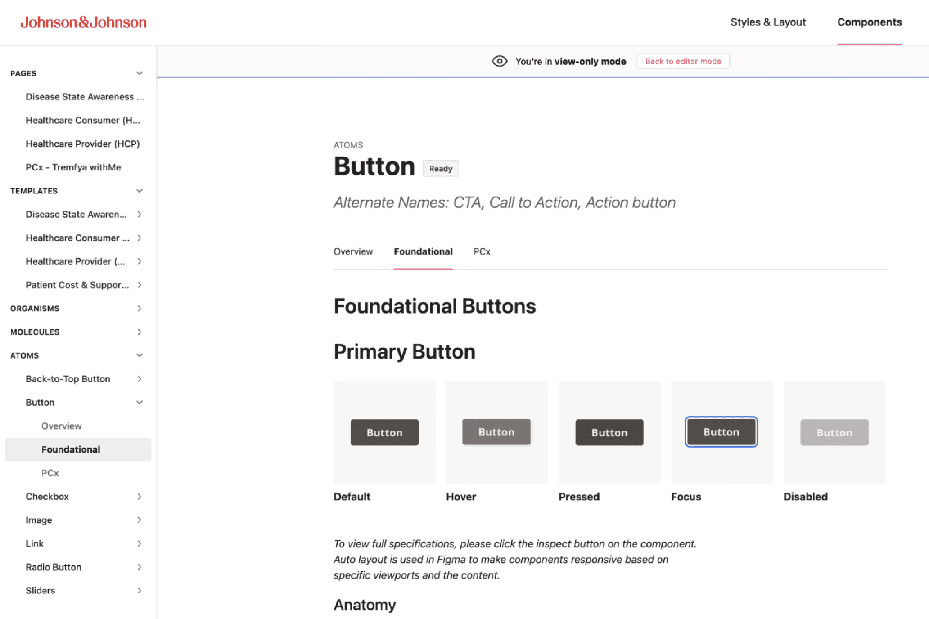The width and height of the screenshot is (929, 619).
Task: Click the Overview sub-page link
Action: (62, 426)
